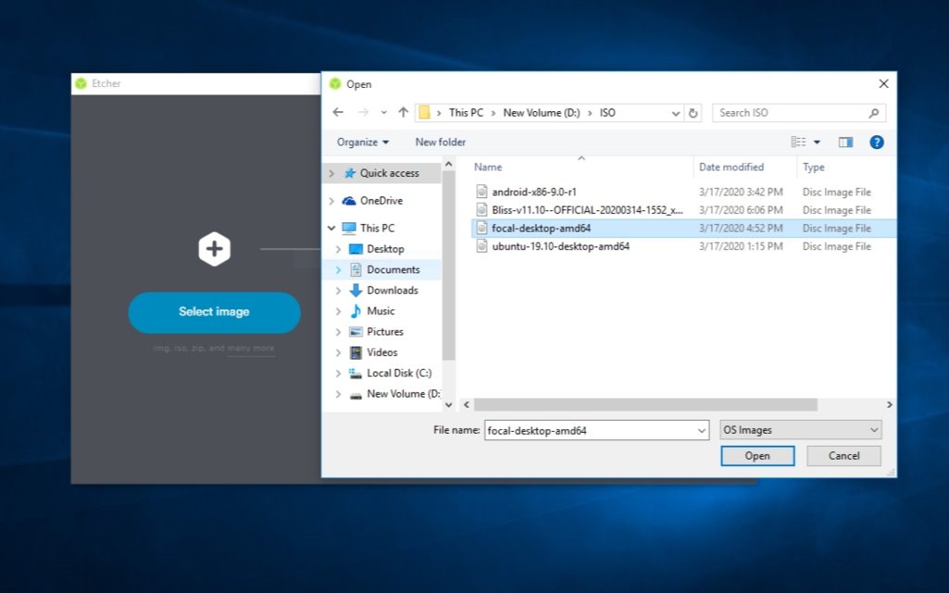Change the view layout icon

tap(798, 142)
